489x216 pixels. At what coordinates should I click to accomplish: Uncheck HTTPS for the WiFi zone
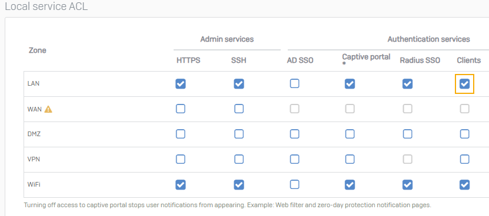pyautogui.click(x=181, y=184)
